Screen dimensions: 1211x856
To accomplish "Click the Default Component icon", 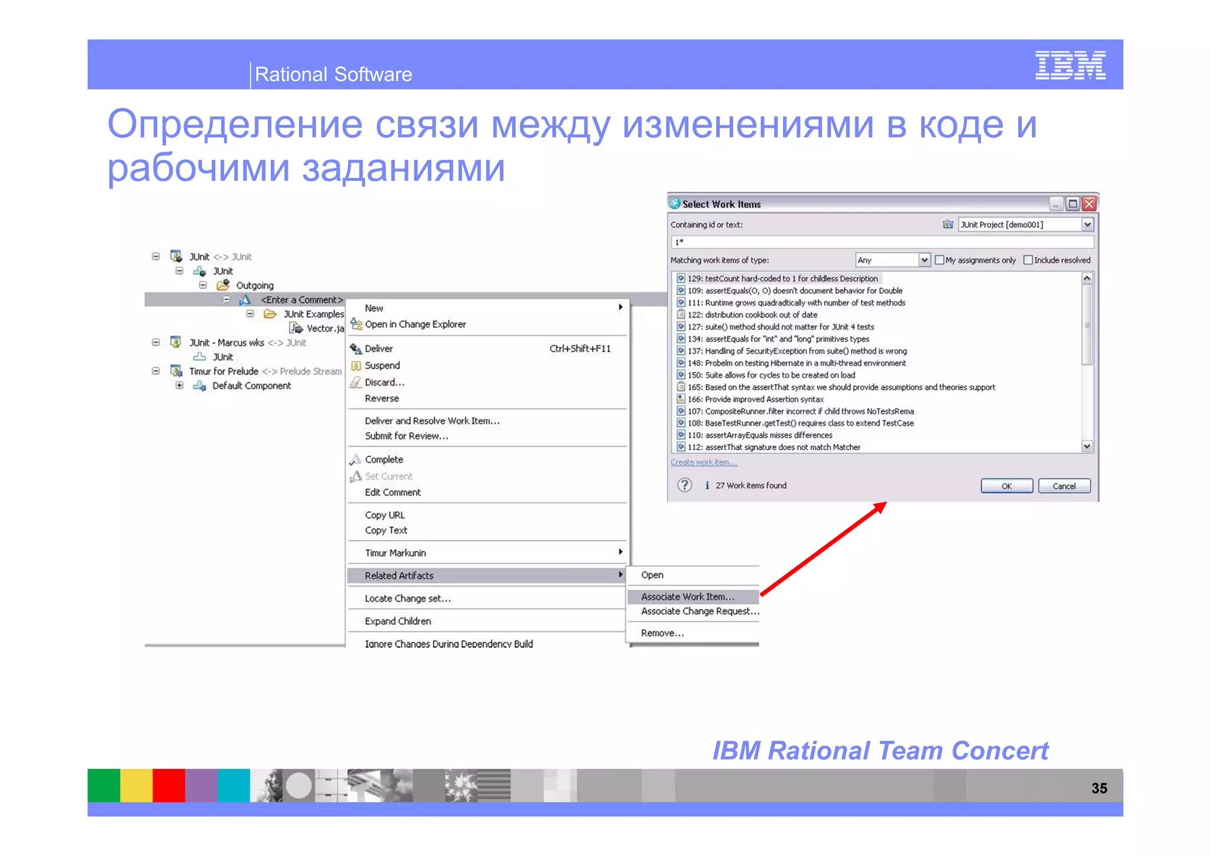I will pos(200,385).
